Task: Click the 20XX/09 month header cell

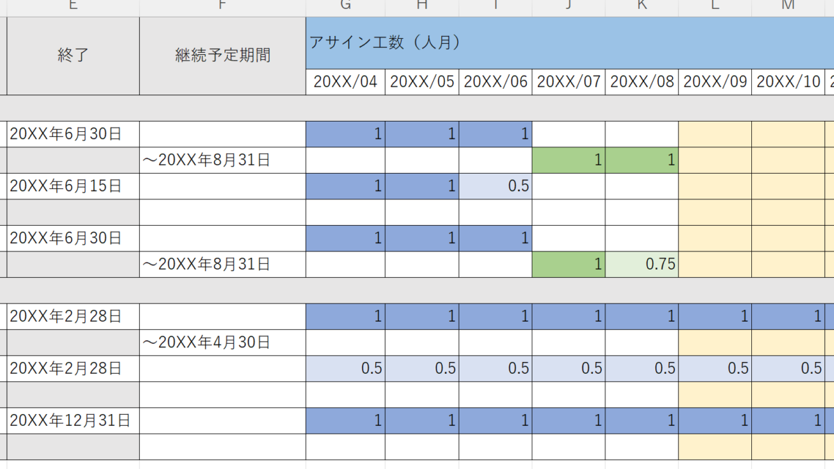Action: [715, 82]
